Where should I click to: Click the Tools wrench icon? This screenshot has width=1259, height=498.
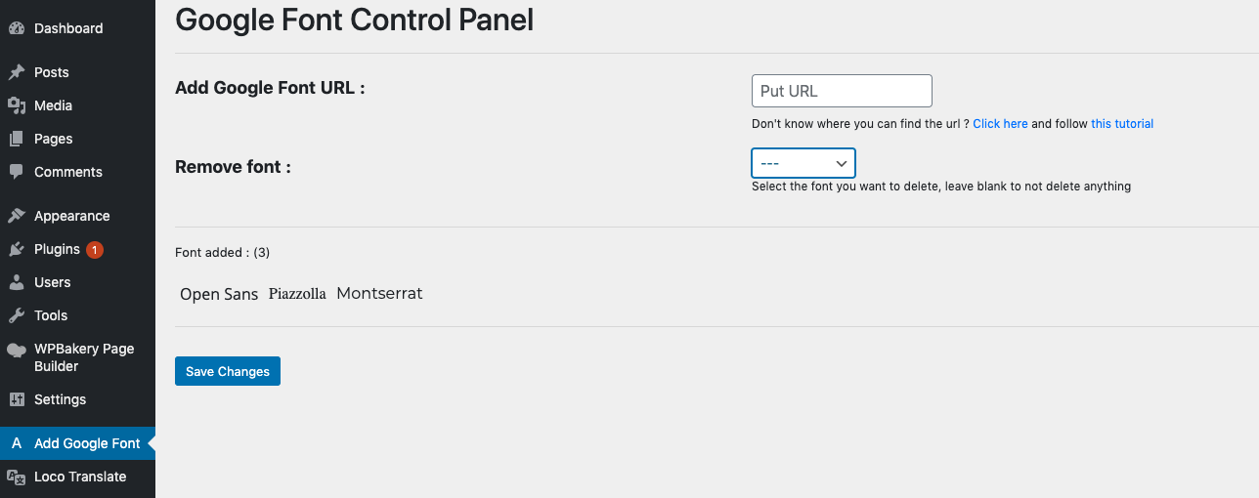point(16,315)
